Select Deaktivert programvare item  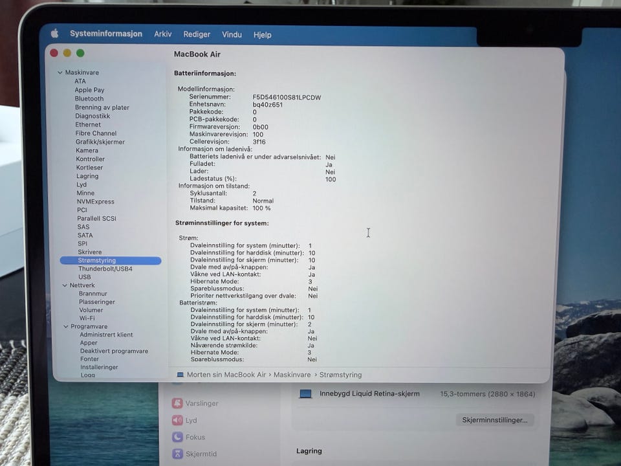coord(114,351)
